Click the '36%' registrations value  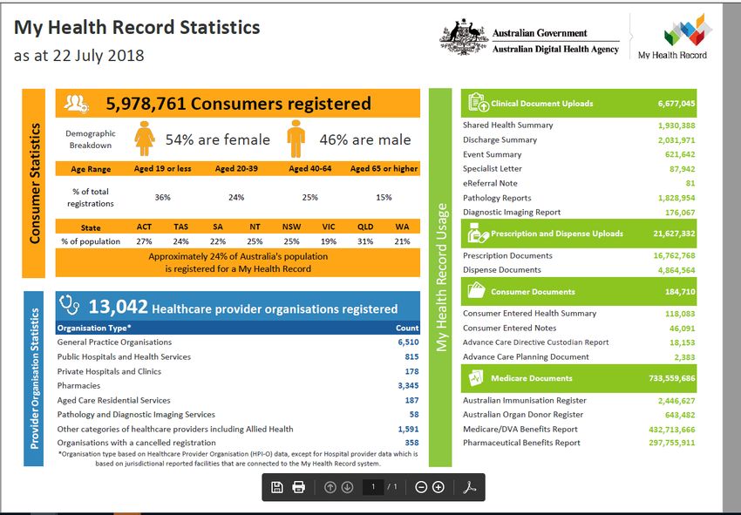pos(162,198)
